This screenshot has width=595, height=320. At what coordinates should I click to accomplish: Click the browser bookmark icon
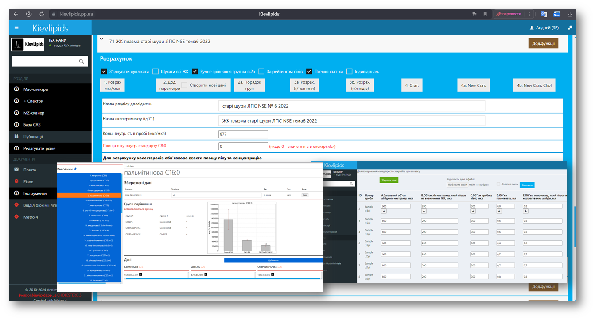[x=485, y=14]
